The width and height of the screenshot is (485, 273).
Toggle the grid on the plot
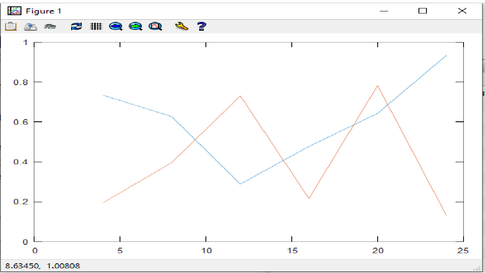96,27
